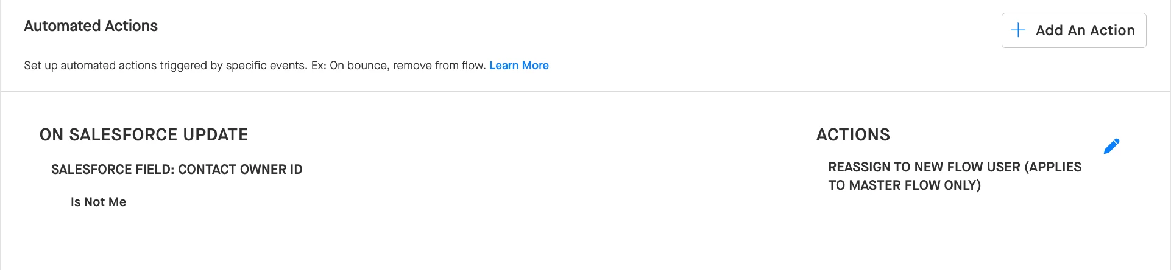
Task: Click the On Salesforce Update trigger title
Action: click(x=144, y=135)
